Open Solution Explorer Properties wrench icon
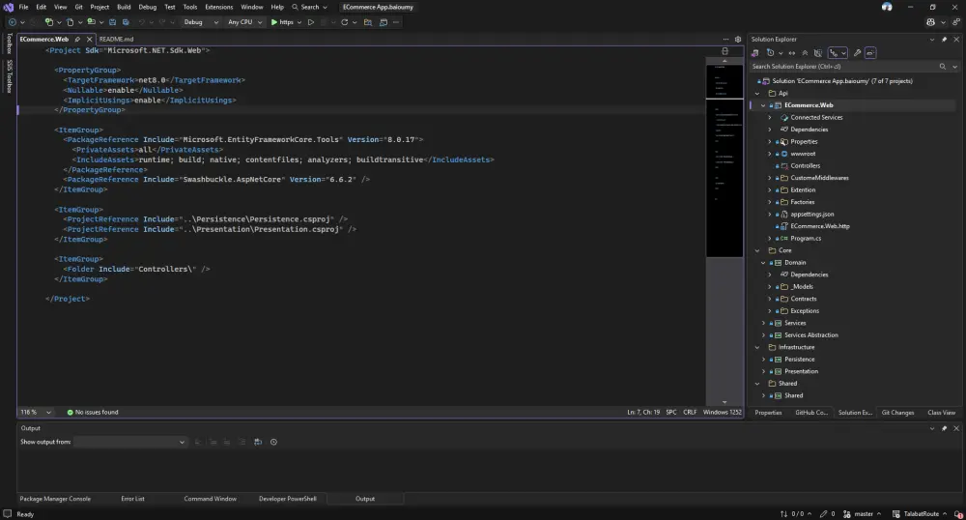The width and height of the screenshot is (966, 520). tap(857, 53)
